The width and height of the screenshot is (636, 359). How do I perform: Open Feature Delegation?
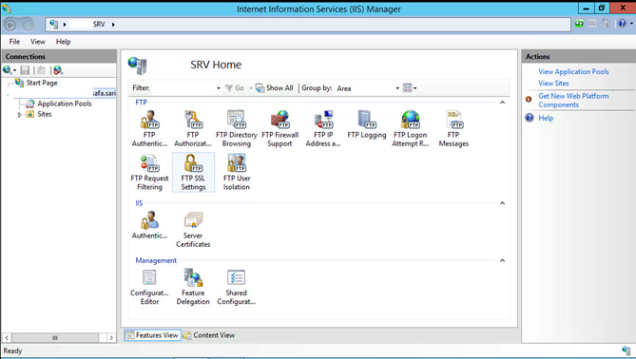tap(193, 287)
